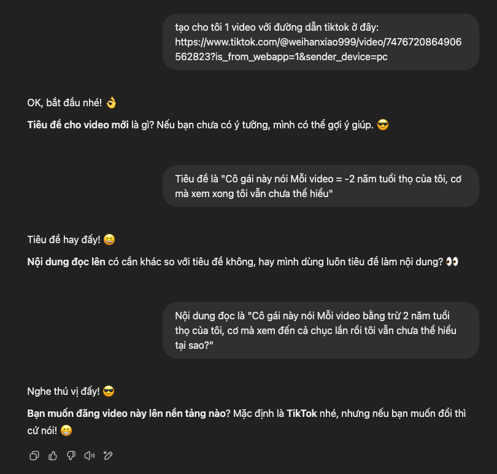Click the bold "Nội dung đọc lên" text
Screen dimensions: 497x474
pos(66,262)
